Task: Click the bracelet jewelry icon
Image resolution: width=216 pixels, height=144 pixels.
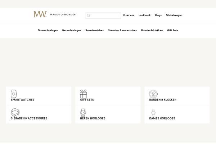Action: (15, 113)
